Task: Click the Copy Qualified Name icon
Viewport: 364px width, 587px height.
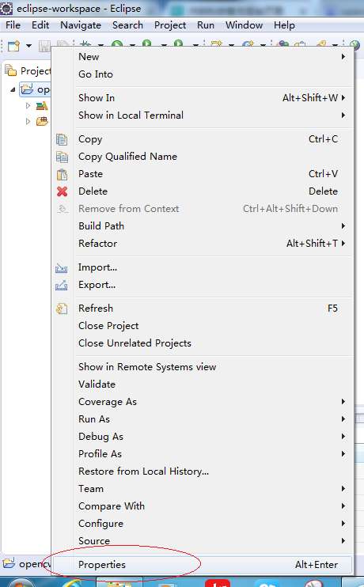Action: (62, 157)
